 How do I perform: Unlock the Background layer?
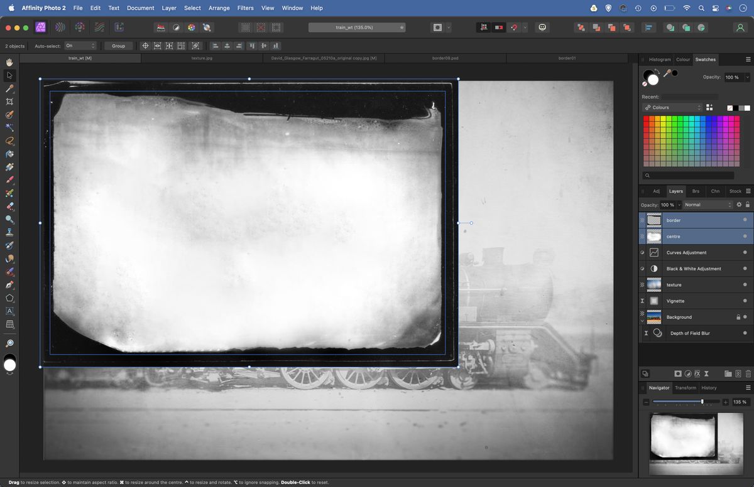[x=738, y=316]
